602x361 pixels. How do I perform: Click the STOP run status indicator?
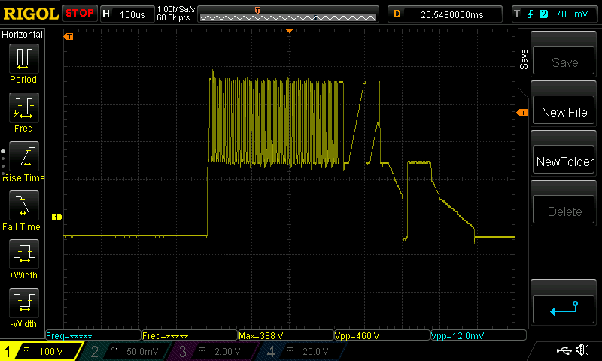coord(80,14)
